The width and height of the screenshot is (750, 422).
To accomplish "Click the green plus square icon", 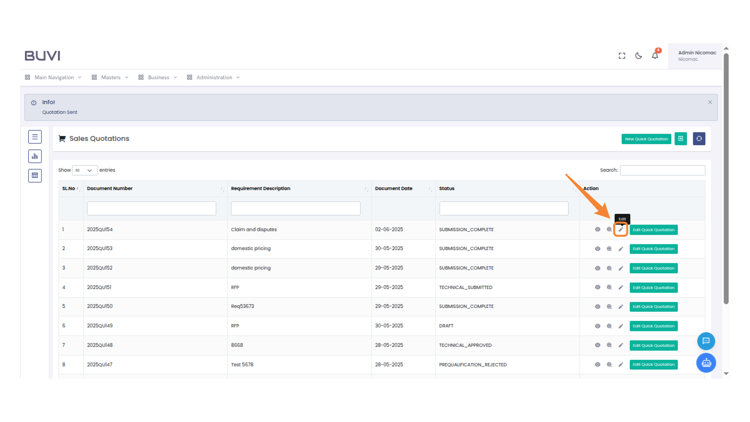I will [680, 139].
